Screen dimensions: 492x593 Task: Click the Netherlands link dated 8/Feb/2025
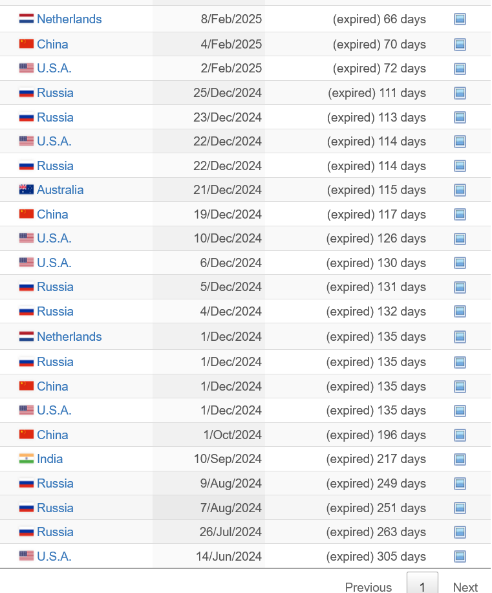pos(69,19)
